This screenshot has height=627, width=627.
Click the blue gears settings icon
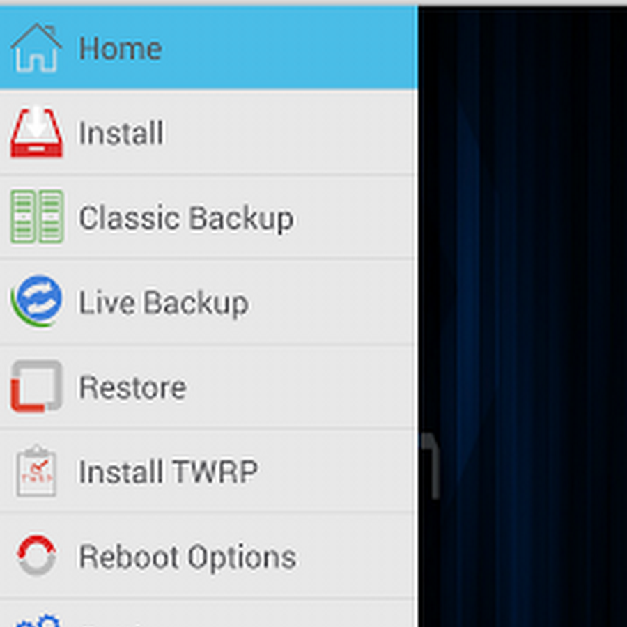38,620
